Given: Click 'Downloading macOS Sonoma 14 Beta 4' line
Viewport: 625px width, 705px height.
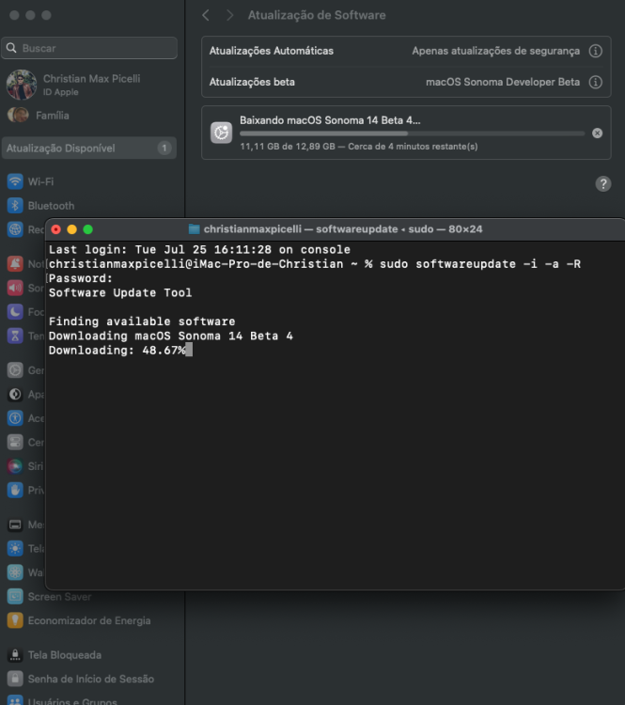Looking at the screenshot, I should 170,336.
